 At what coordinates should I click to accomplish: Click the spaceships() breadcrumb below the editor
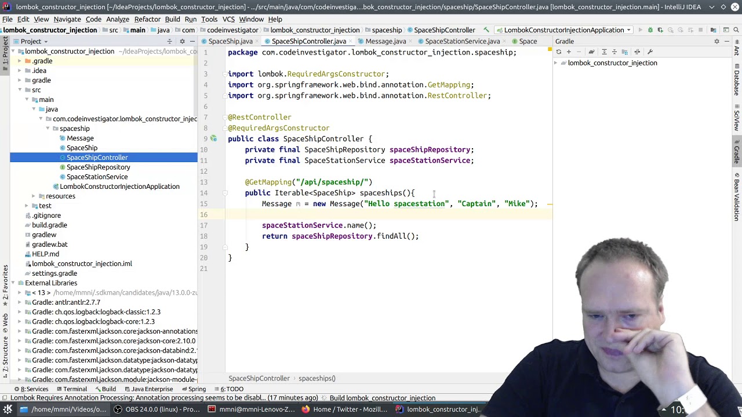click(x=317, y=379)
